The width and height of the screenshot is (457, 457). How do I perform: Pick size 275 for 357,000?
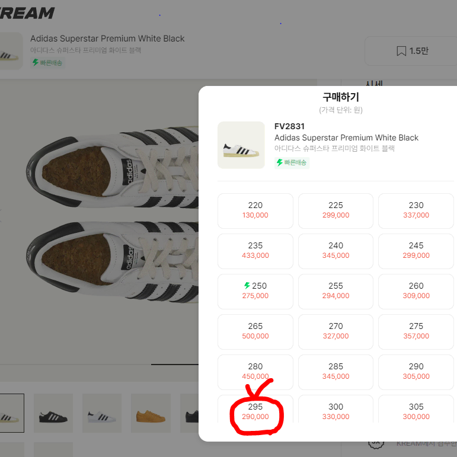pos(416,331)
